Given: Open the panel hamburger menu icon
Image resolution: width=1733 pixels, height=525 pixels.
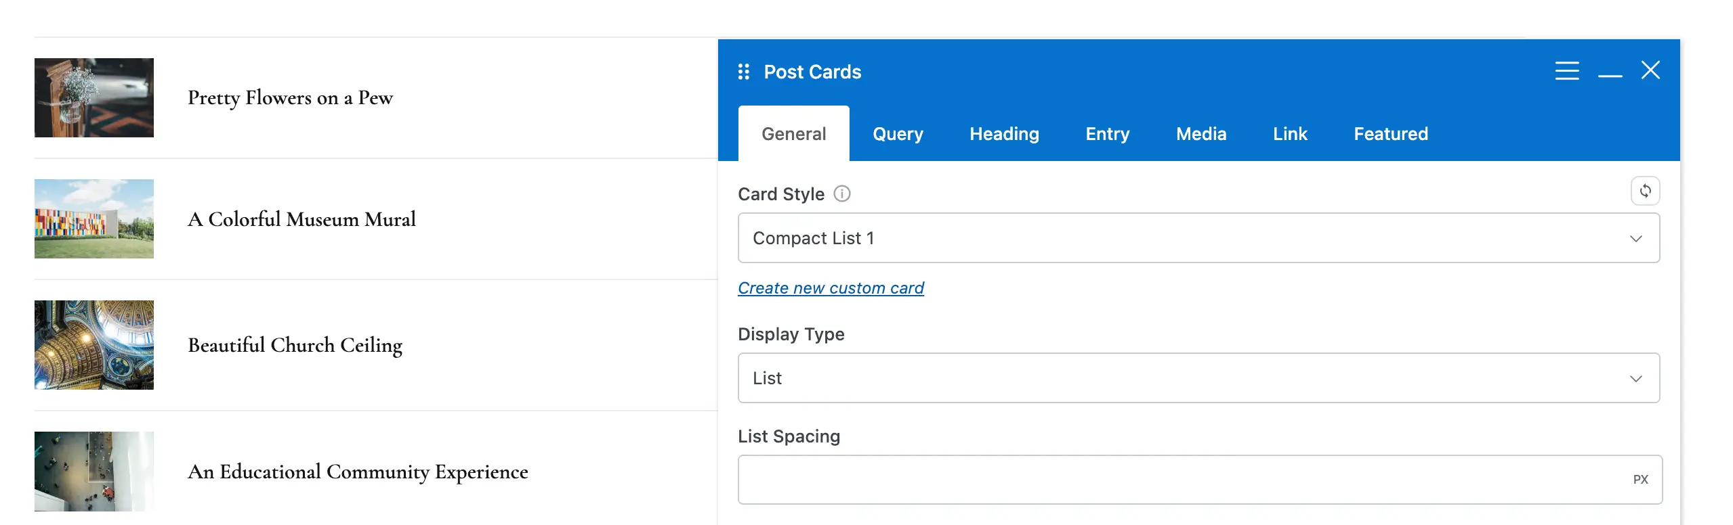Looking at the screenshot, I should click(1566, 71).
